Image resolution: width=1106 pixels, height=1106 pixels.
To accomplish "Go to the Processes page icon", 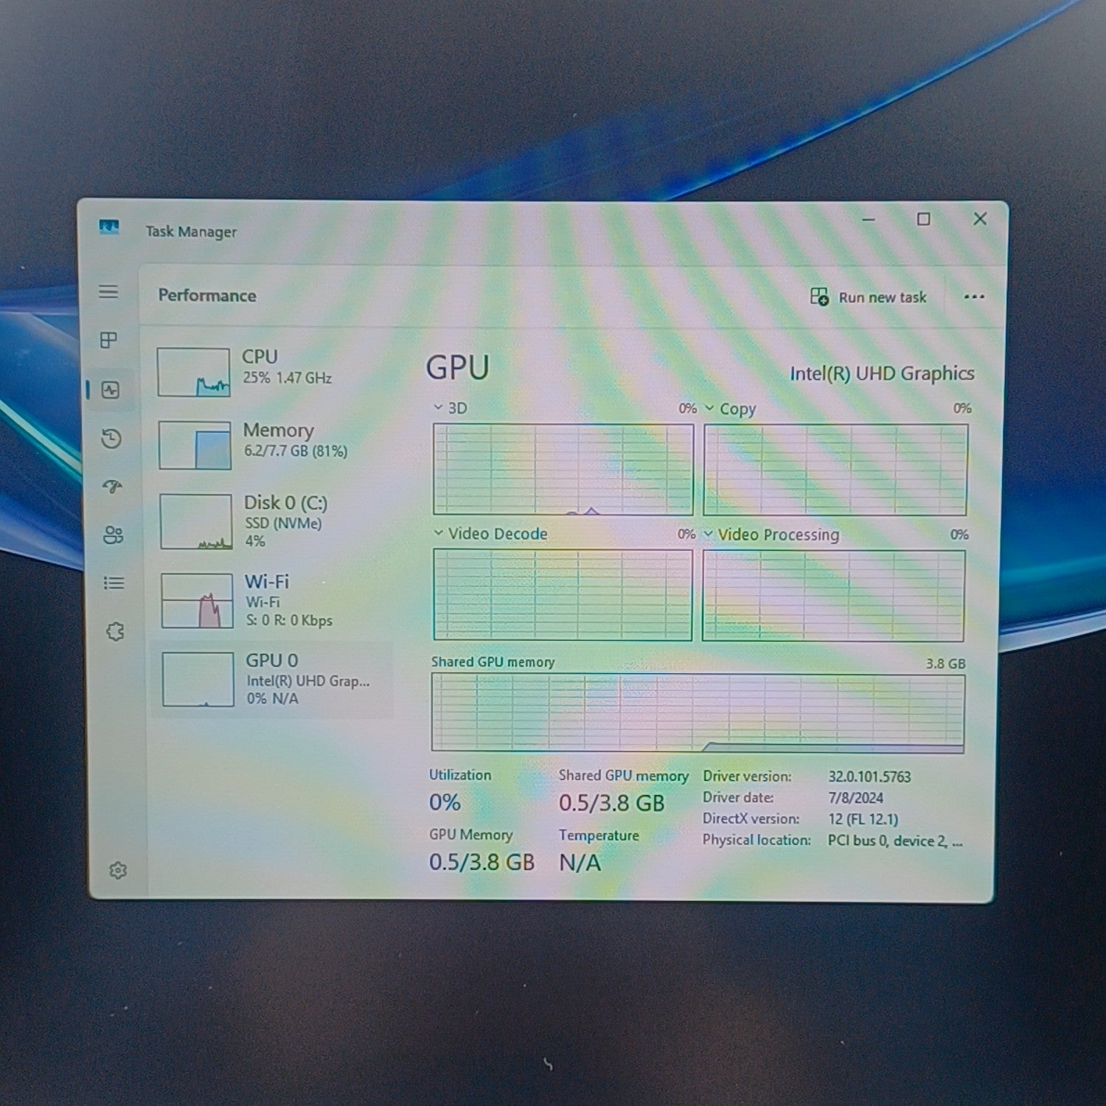I will pyautogui.click(x=108, y=340).
